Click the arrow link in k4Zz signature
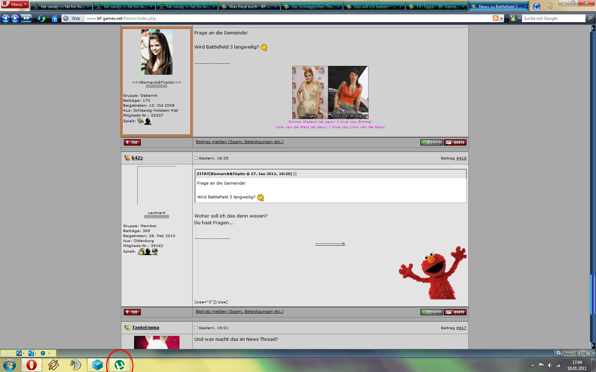This screenshot has height=372, width=596. 330,243
